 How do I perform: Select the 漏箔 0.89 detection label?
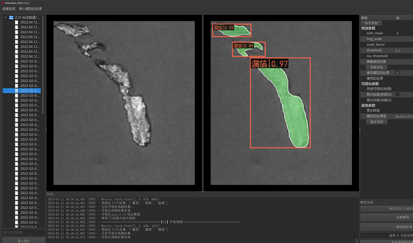click(x=243, y=46)
